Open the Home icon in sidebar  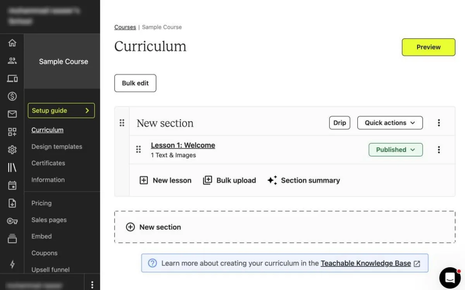click(x=12, y=43)
